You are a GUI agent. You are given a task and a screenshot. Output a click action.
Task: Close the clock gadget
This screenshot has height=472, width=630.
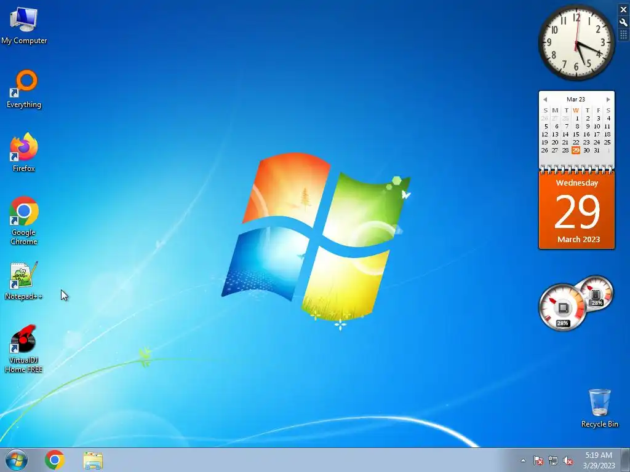[x=623, y=10]
